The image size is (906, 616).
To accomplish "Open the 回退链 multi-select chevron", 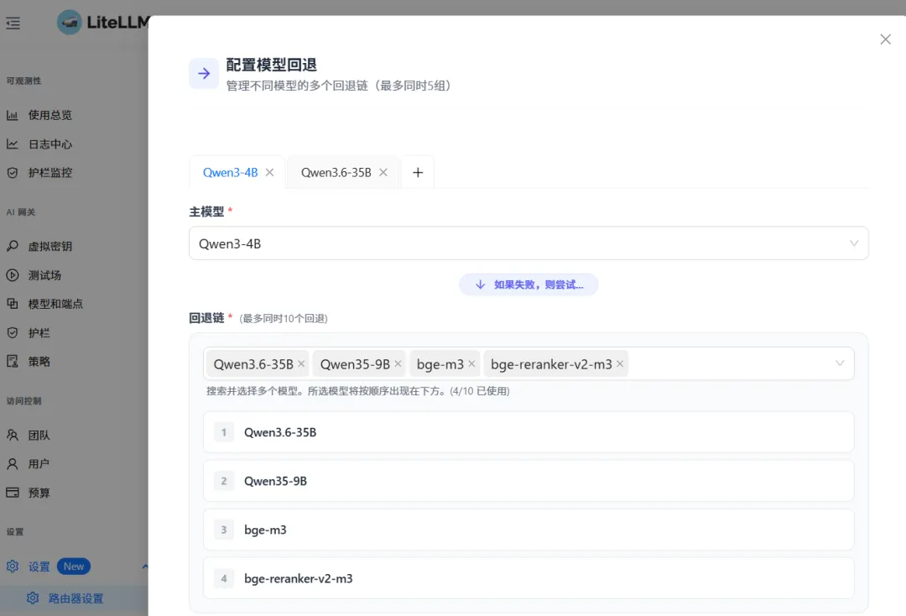I will 840,363.
